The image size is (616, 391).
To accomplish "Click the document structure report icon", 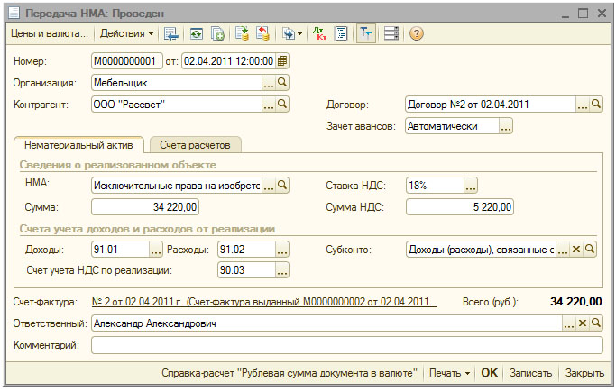I will click(341, 33).
